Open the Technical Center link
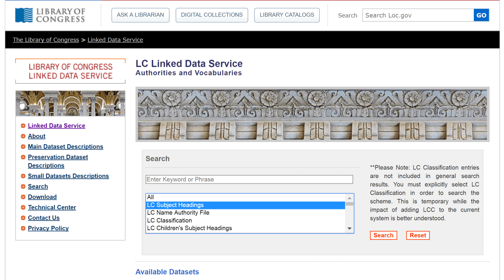This screenshot has width=504, height=280. pyautogui.click(x=52, y=207)
